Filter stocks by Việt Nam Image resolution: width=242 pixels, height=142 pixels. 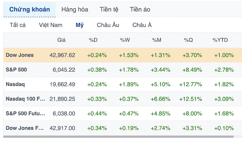[x=51, y=25]
